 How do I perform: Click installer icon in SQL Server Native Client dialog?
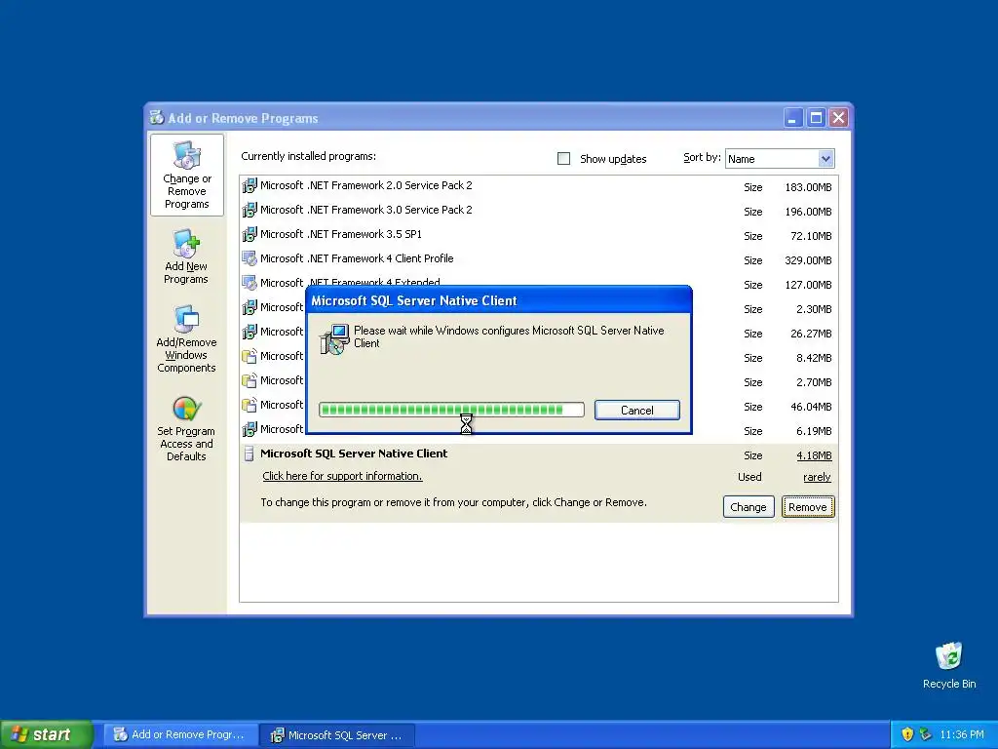pyautogui.click(x=335, y=338)
